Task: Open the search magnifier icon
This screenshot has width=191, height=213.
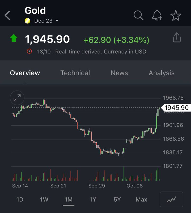Action: (138, 15)
